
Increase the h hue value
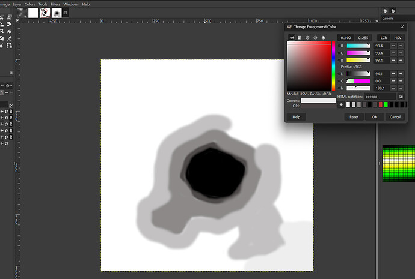[401, 88]
